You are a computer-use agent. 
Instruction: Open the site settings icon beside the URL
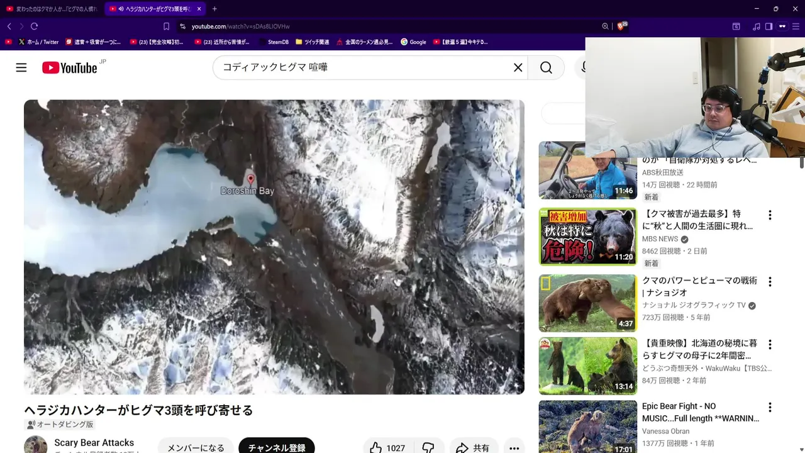182,26
